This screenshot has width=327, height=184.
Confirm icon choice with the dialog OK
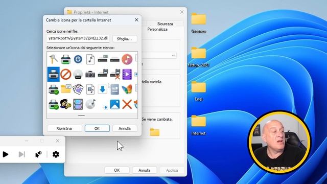tap(97, 128)
